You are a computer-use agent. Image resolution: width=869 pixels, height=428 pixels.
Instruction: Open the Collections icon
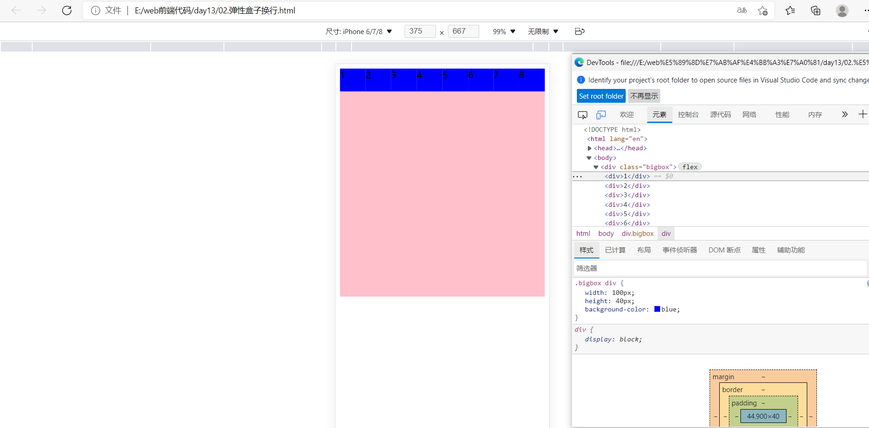tap(816, 11)
